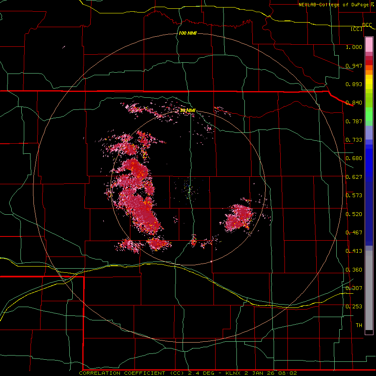Click the TH threshold label on the scale
376x376 pixels.
pos(359,325)
